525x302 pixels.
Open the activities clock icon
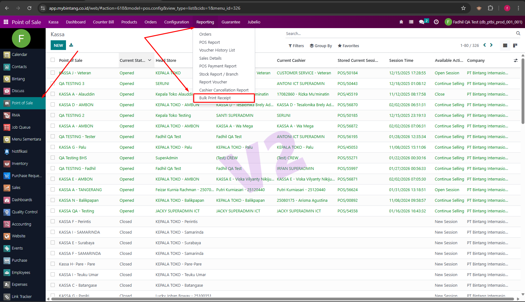point(436,22)
